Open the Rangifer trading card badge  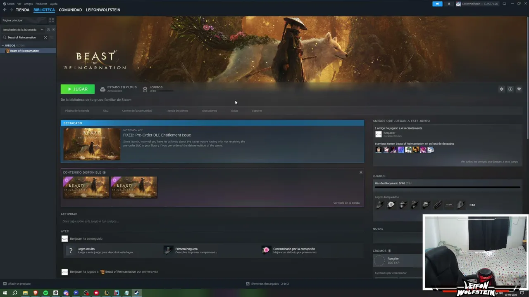click(x=379, y=260)
